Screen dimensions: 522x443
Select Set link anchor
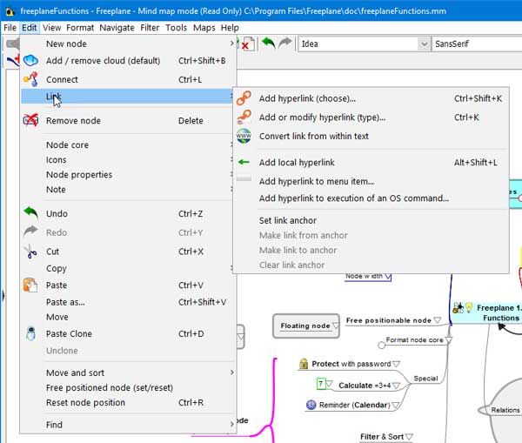coord(371,220)
